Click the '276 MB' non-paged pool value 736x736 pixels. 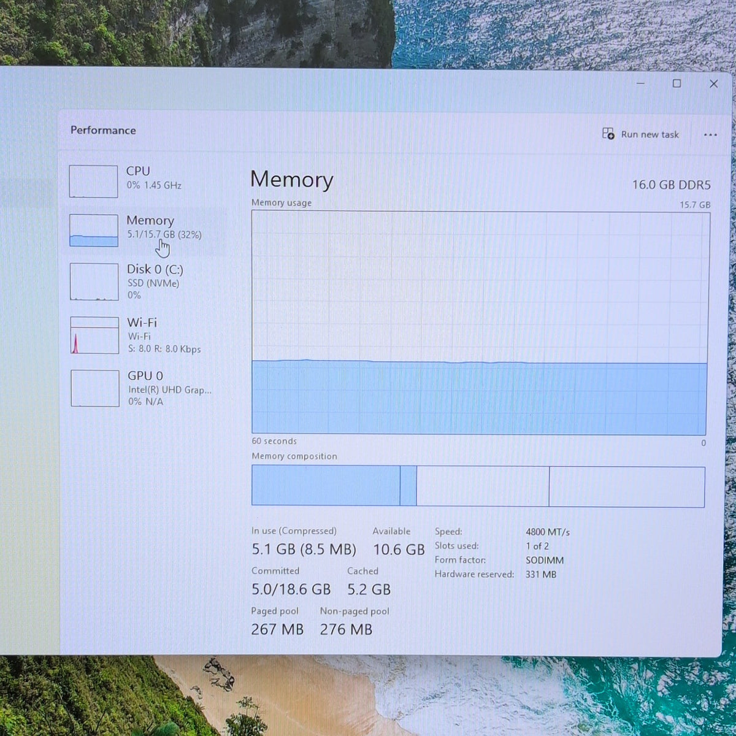pyautogui.click(x=346, y=629)
